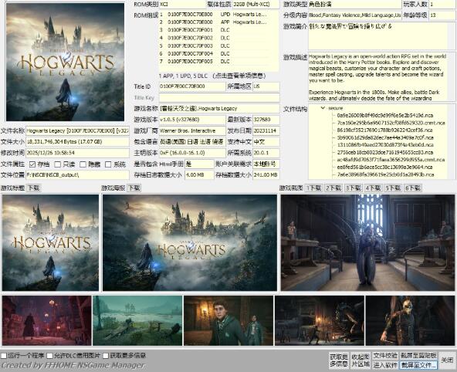The image size is (457, 372).
Task: Click the 游戏厂商 field Warner Bros. Interactive
Action: coord(192,130)
